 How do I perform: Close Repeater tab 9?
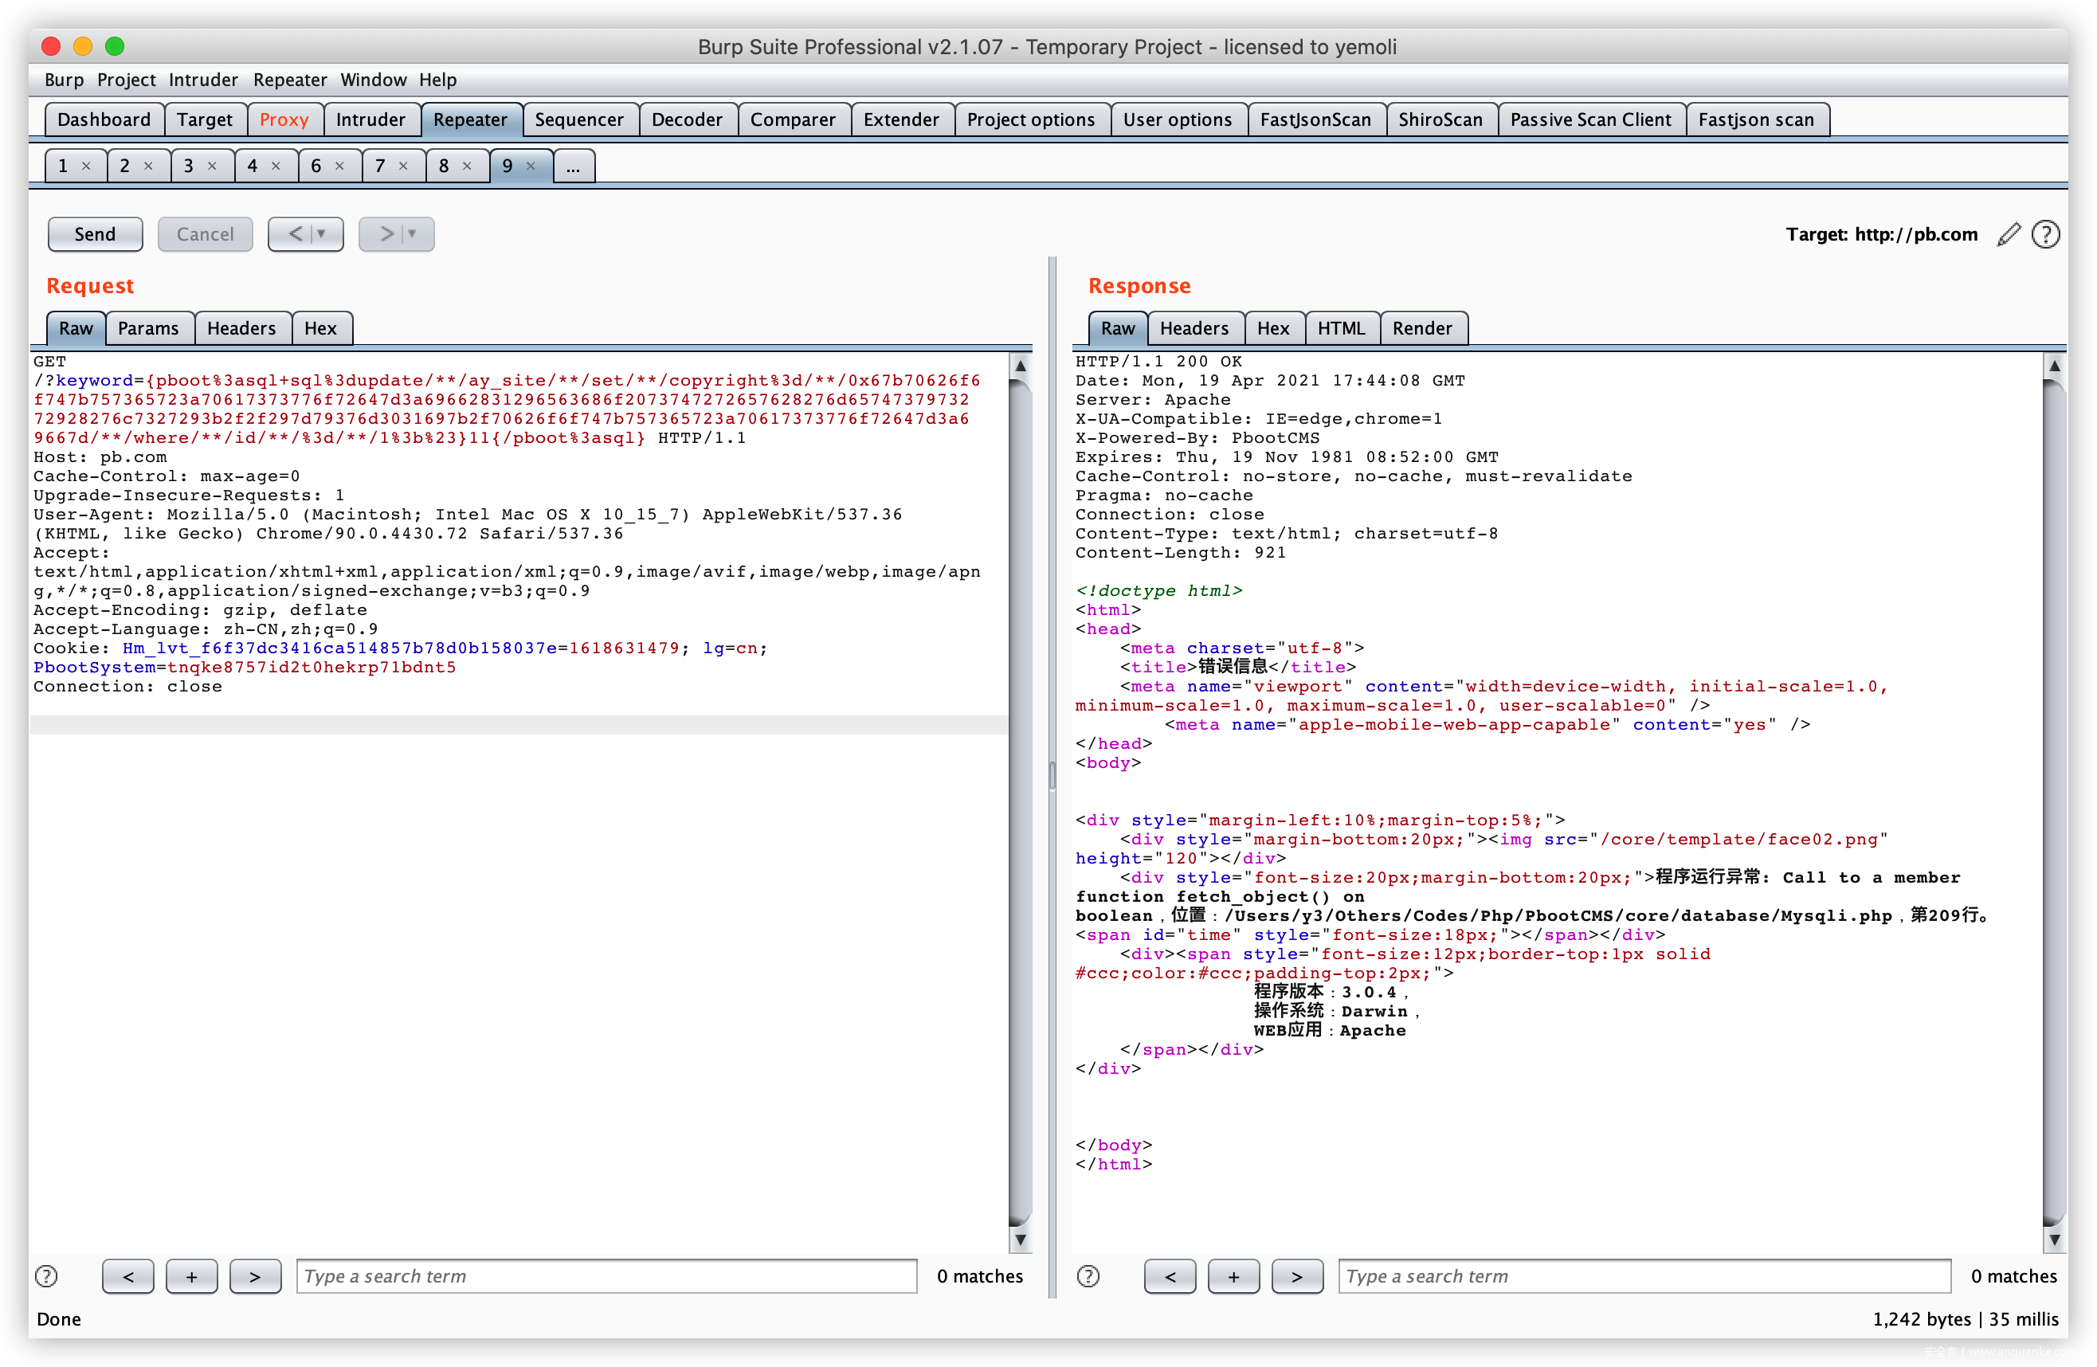pyautogui.click(x=531, y=166)
